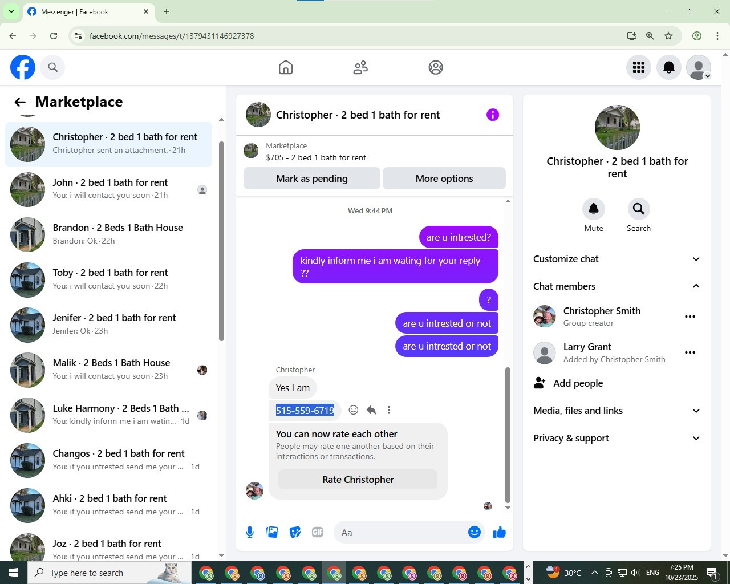Go back from Marketplace chats list

pos(20,102)
